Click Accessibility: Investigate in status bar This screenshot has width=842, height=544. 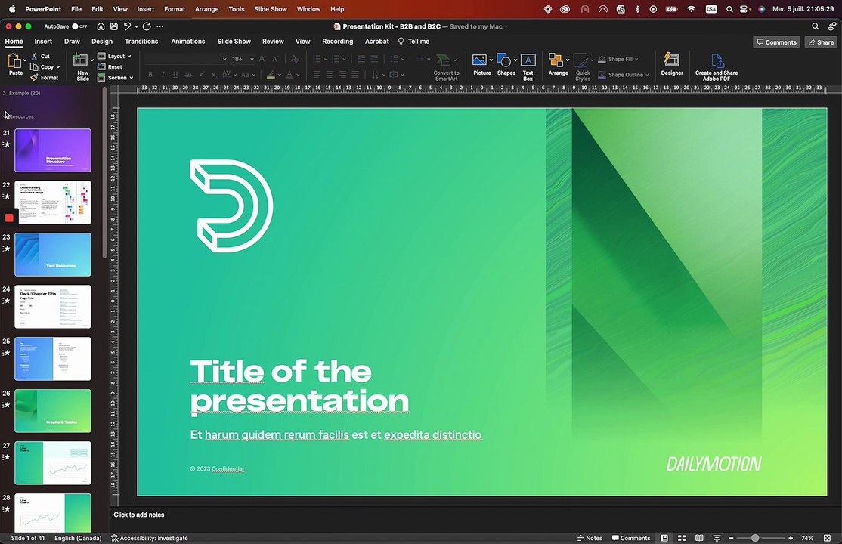[x=150, y=538]
